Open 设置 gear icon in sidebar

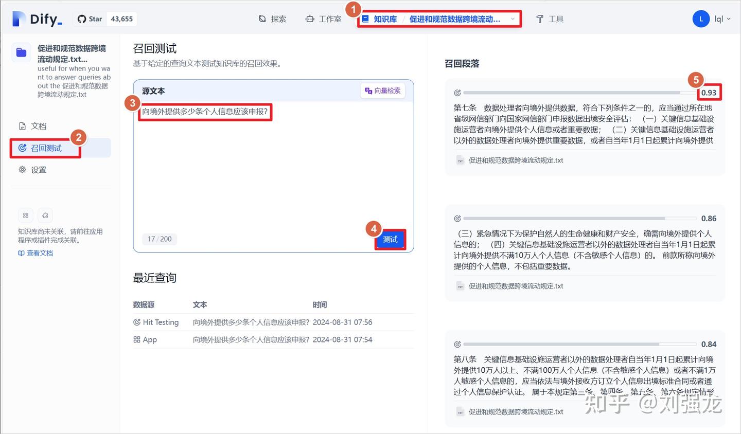pos(22,169)
